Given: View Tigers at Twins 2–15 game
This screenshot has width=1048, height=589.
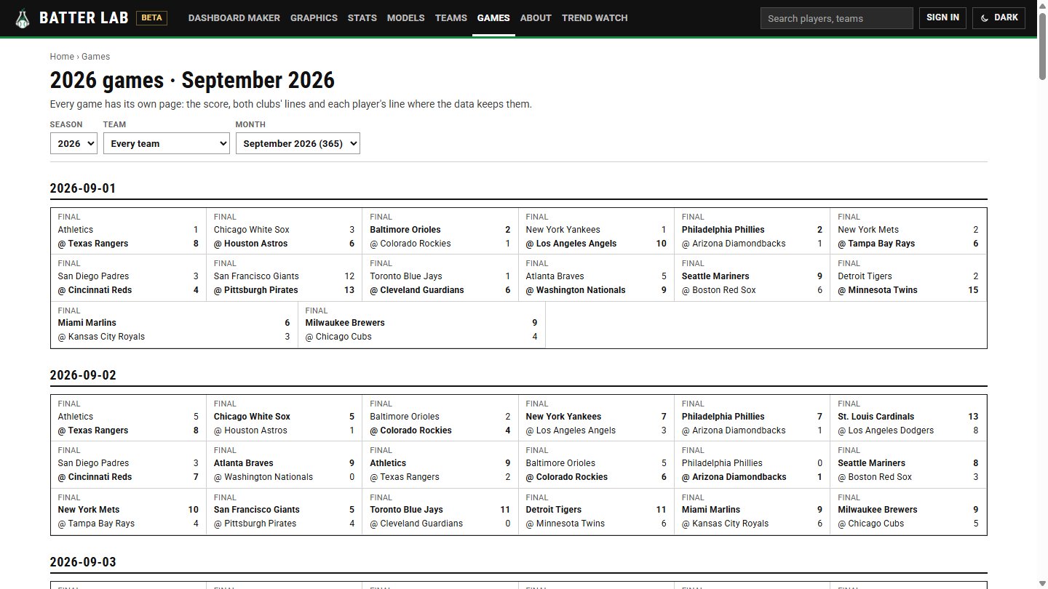Looking at the screenshot, I should click(x=908, y=277).
